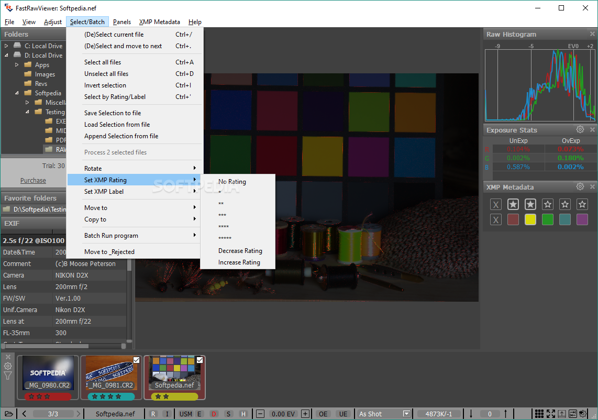Image resolution: width=598 pixels, height=420 pixels.
Task: Open filmstrip filter funnel icon
Action: click(8, 376)
